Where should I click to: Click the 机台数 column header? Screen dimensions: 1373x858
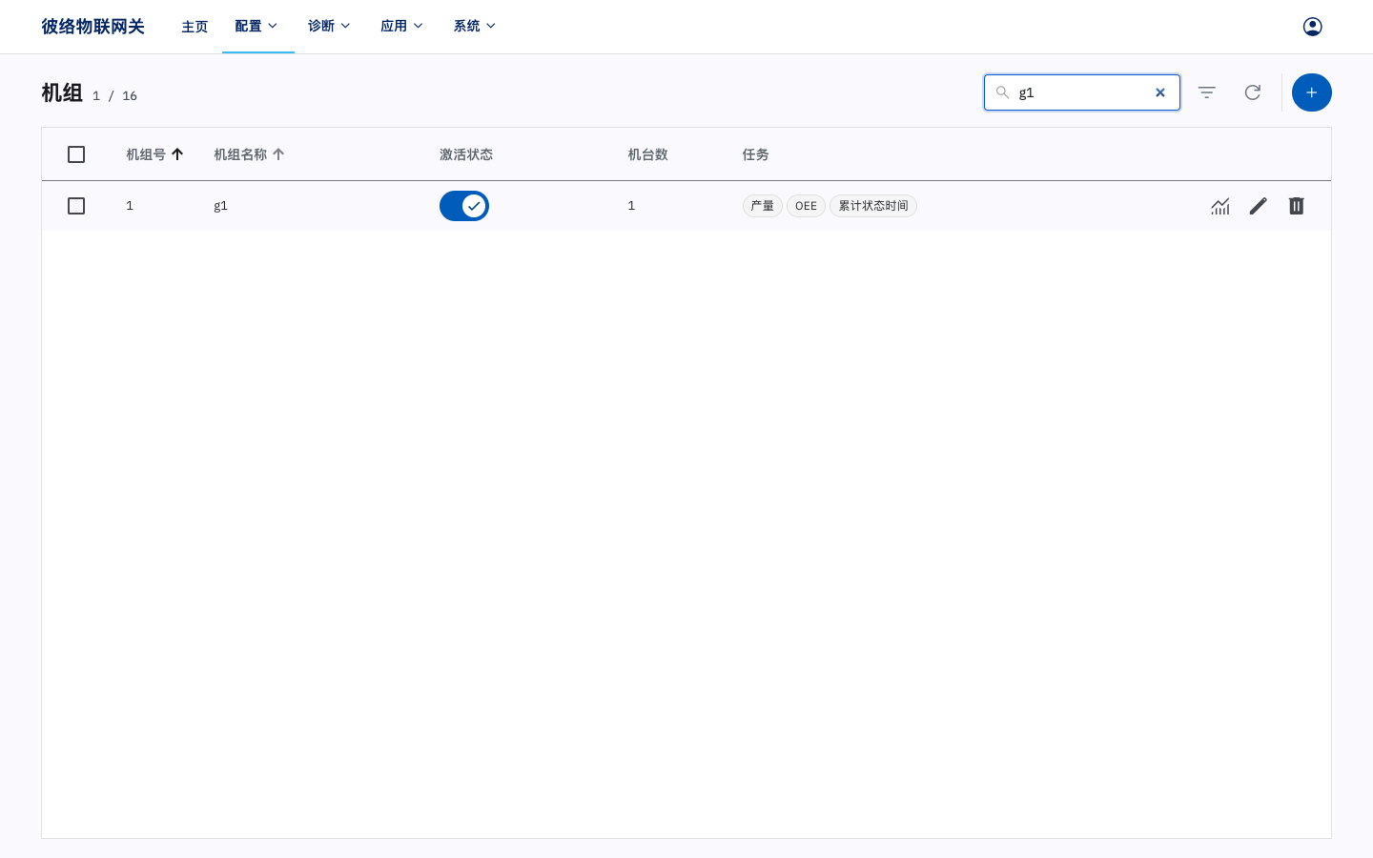647,154
